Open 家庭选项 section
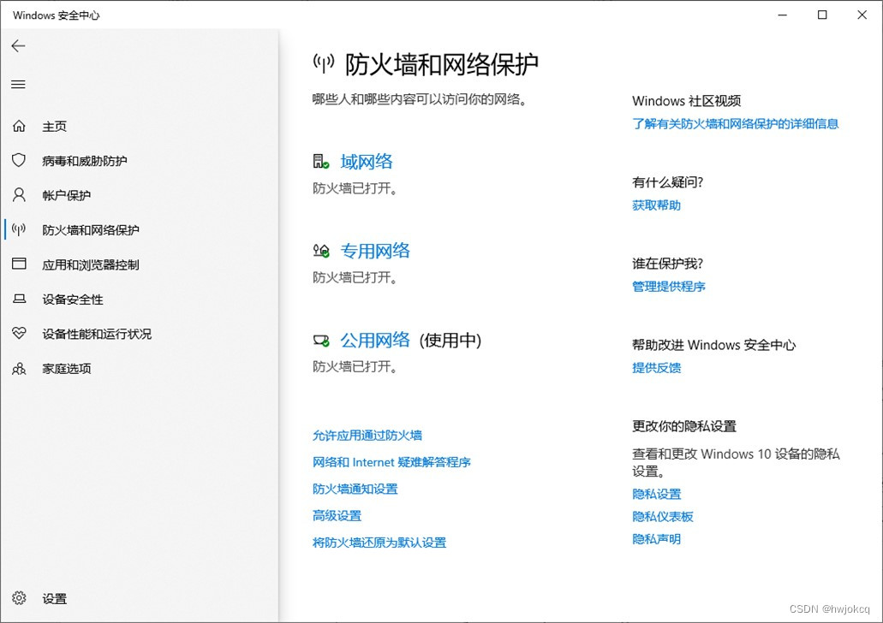Image resolution: width=883 pixels, height=623 pixels. 67,369
